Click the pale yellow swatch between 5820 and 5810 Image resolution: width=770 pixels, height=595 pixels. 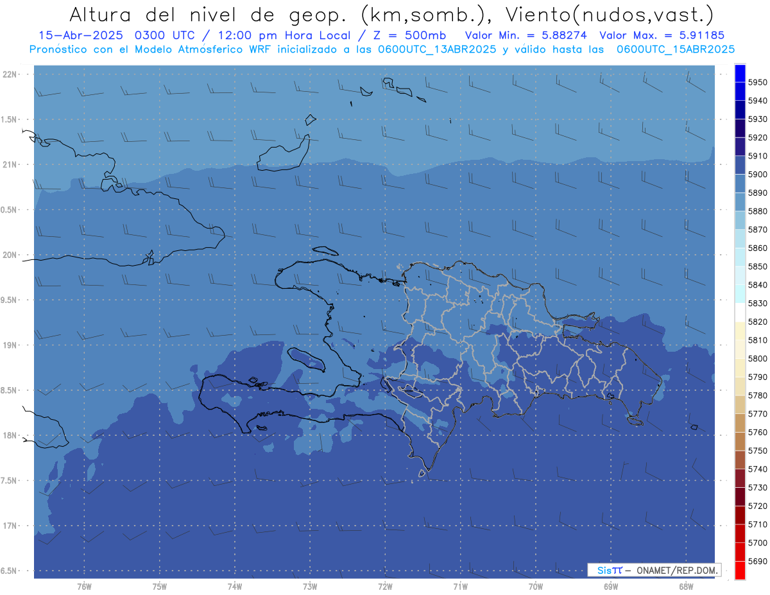pyautogui.click(x=740, y=331)
